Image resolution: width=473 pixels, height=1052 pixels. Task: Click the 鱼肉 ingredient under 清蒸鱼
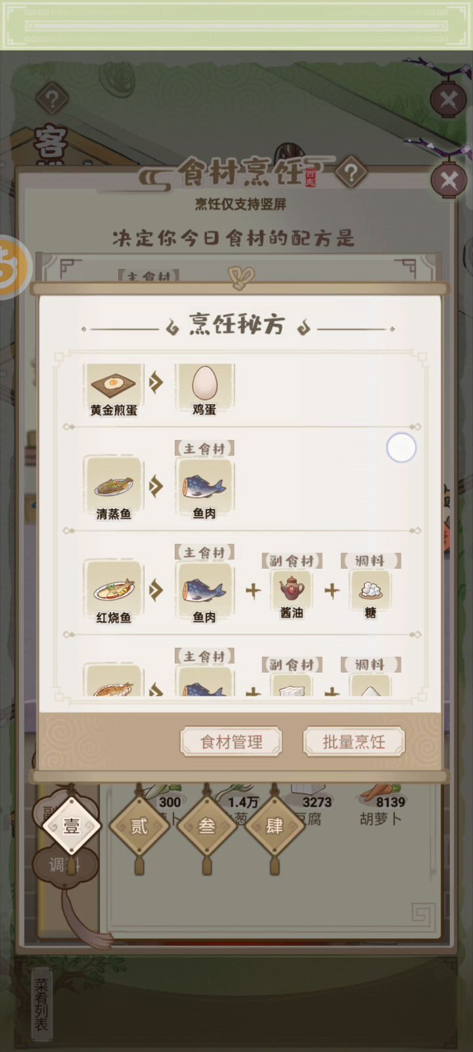(204, 487)
